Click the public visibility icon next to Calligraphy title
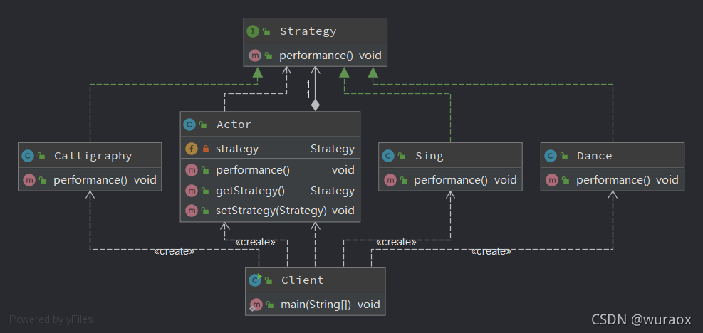The image size is (703, 333). (42, 157)
